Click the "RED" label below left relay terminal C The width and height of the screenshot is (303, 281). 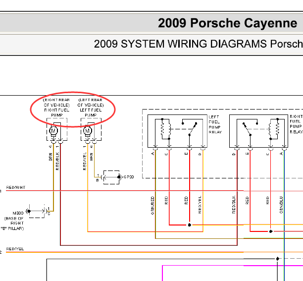166,200
